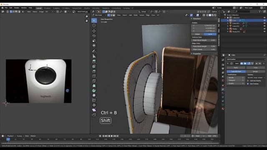Image resolution: width=267 pixels, height=150 pixels.
Task: Select the Loop Cut tool
Action: tap(94, 76)
